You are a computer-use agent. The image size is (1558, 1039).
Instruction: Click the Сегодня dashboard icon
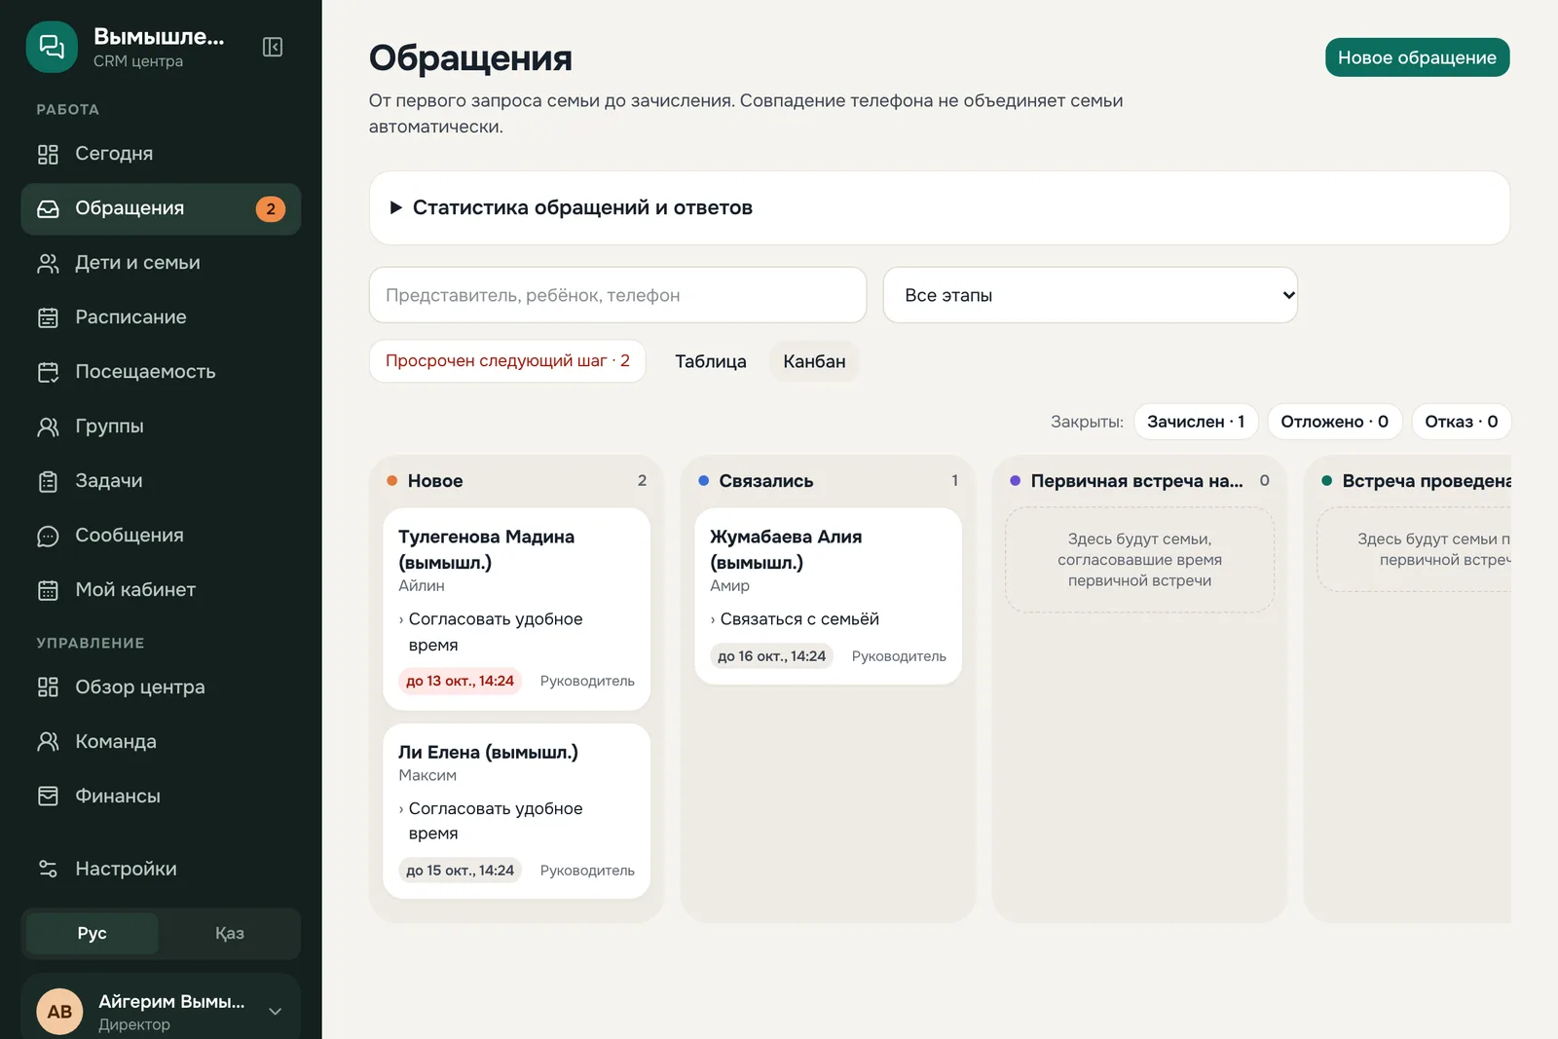point(48,154)
